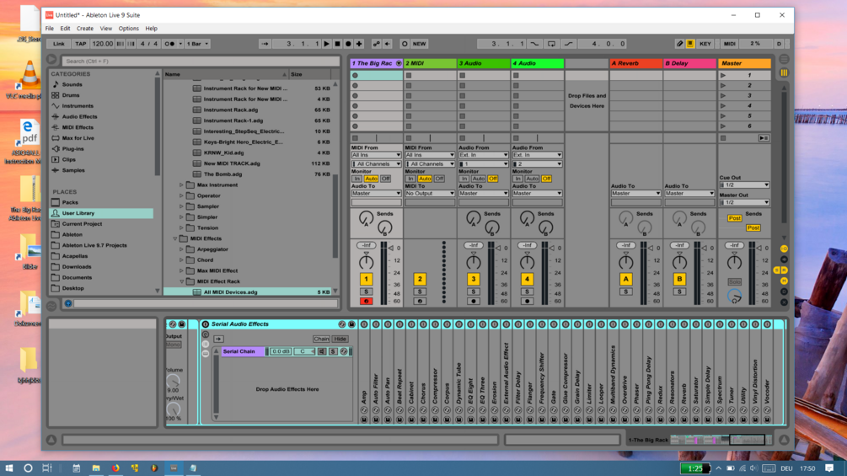Viewport: 847px width, 476px height.
Task: Toggle the Punch-In switch
Action: pos(534,44)
